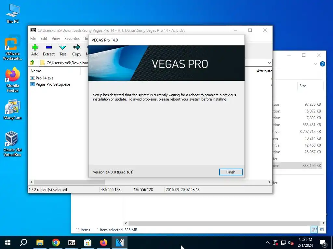The image size is (333, 249).
Task: Open ManyCam desktop shortcut
Action: point(13,110)
